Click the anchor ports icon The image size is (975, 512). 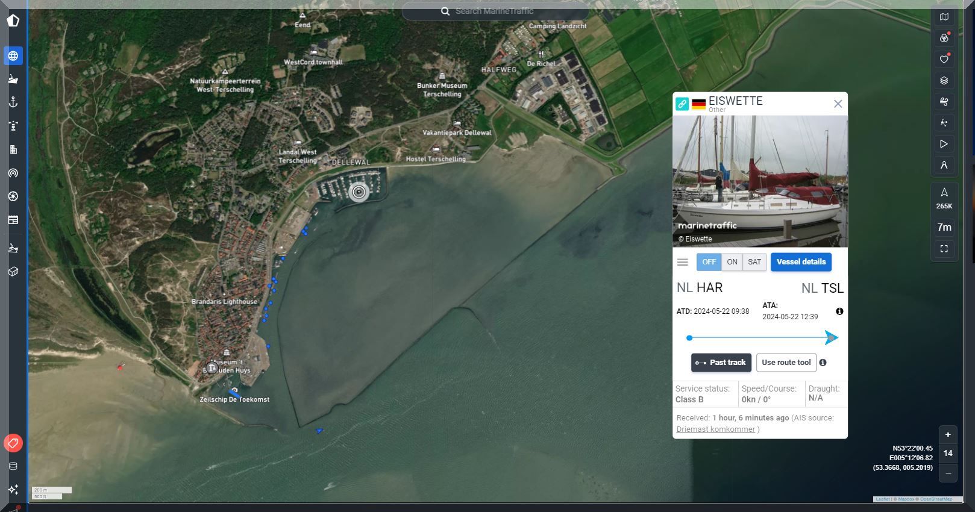13,103
